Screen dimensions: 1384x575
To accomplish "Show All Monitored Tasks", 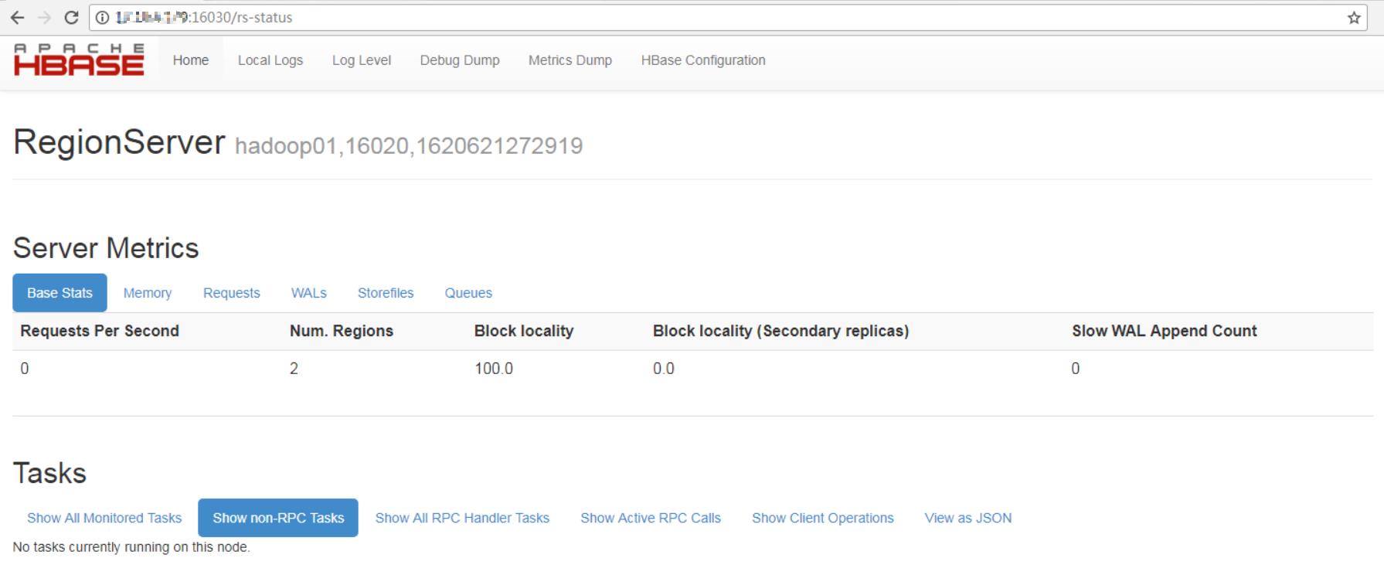I will pos(104,518).
